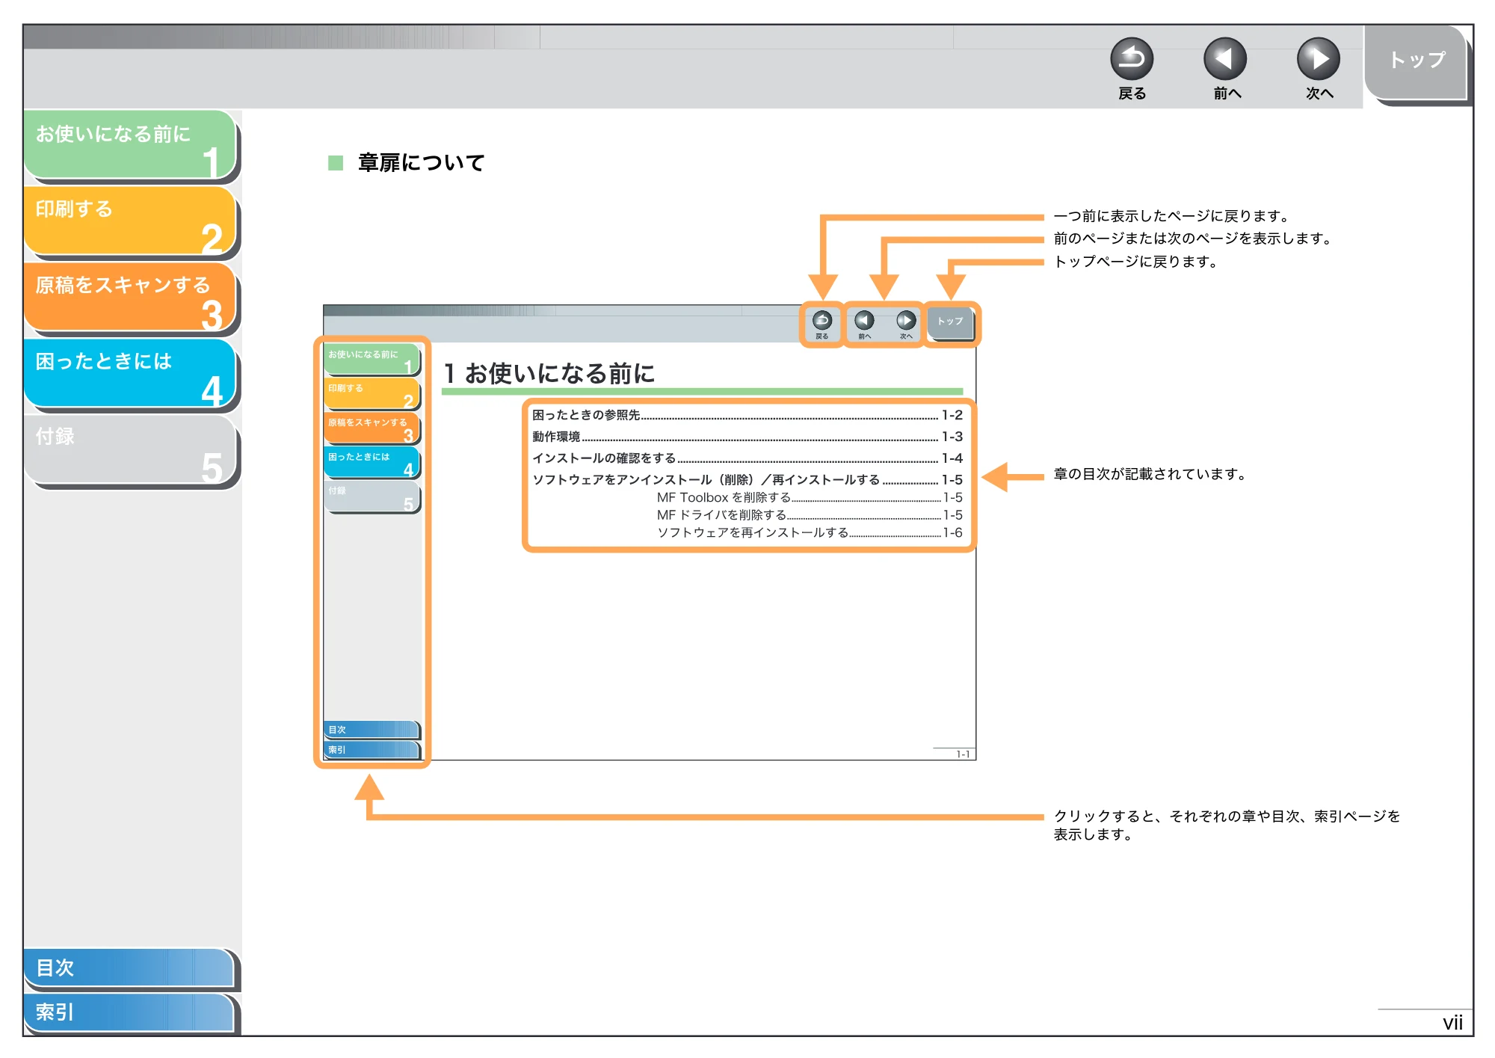Click the small 印刷する tab in sample
Image resolution: width=1495 pixels, height=1058 pixels.
click(x=372, y=393)
